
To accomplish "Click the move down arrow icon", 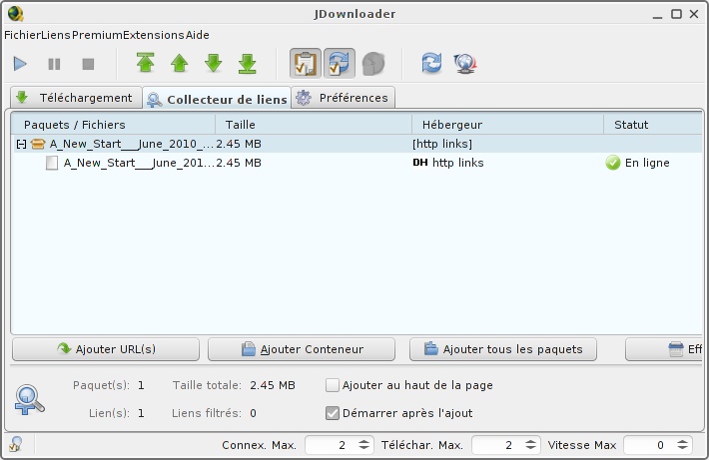I will 214,64.
